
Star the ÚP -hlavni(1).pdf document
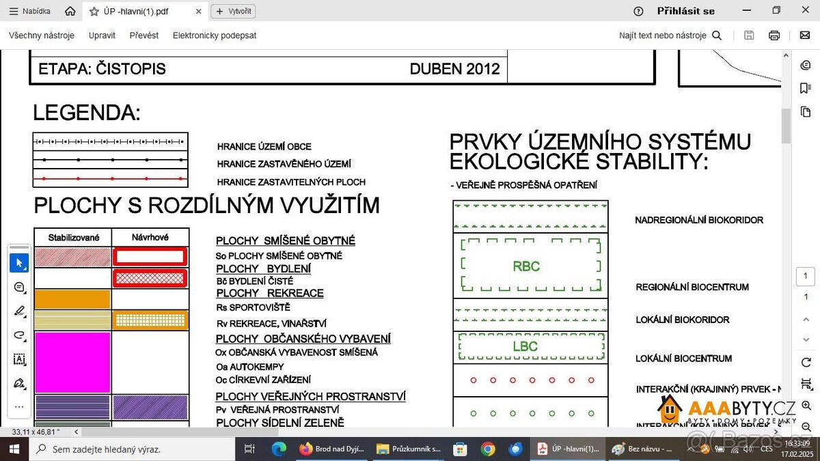(94, 12)
